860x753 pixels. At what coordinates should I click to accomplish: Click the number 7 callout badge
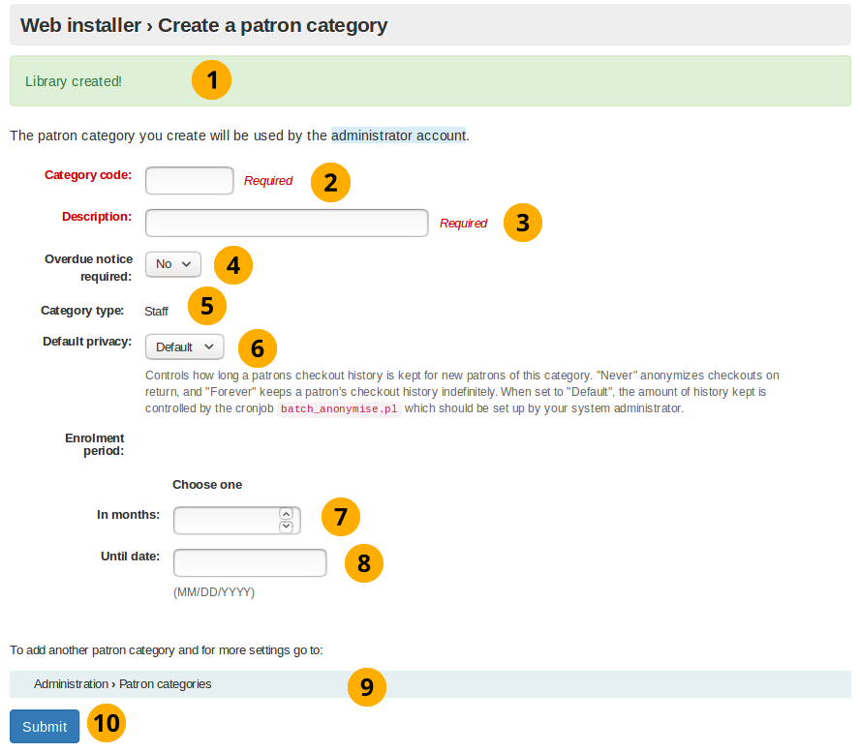pos(340,517)
